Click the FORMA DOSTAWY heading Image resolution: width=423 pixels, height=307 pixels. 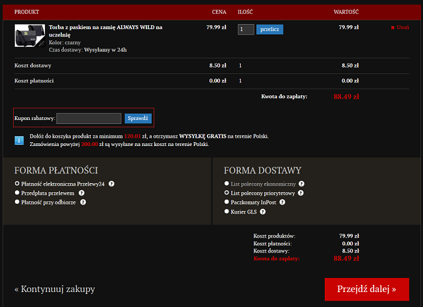pyautogui.click(x=262, y=170)
